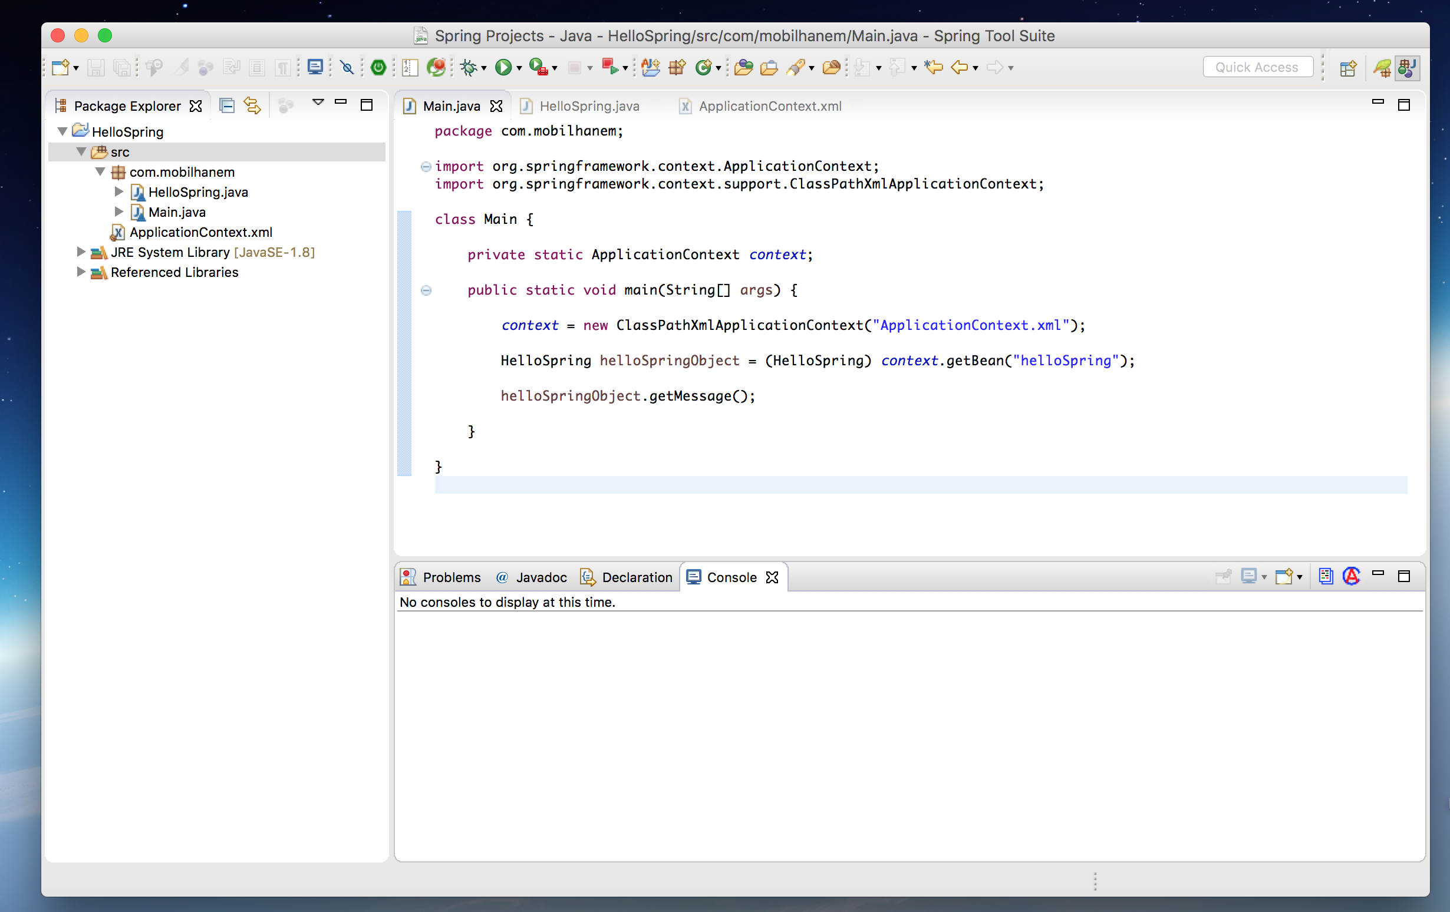Open the External Tools dropdown arrow

pyautogui.click(x=555, y=68)
